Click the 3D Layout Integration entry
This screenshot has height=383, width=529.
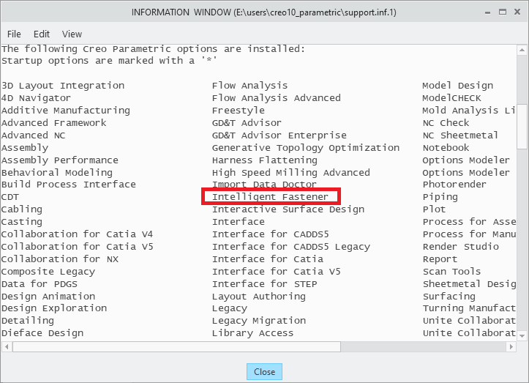[x=63, y=86]
